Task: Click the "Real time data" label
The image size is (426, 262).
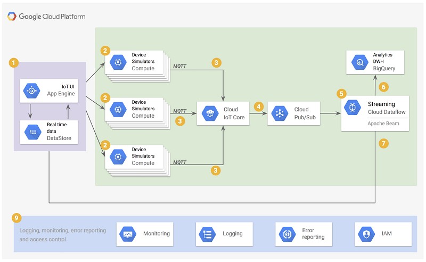Action: click(56, 128)
